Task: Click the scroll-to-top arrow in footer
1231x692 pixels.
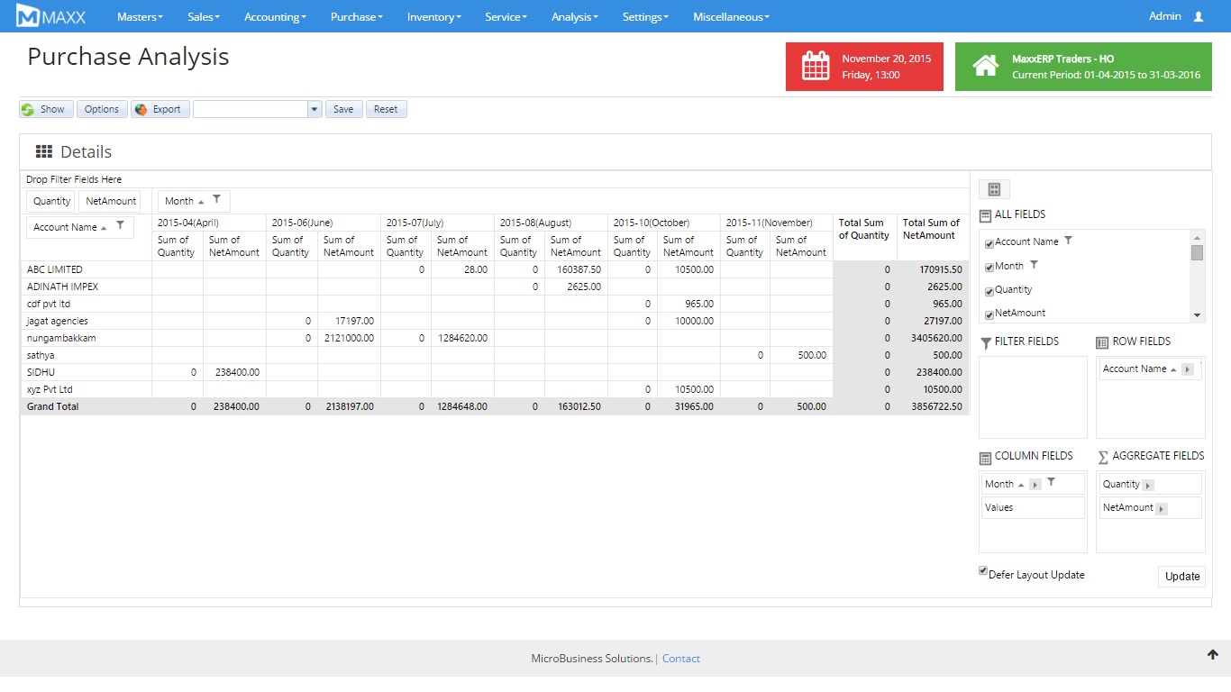Action: tap(1212, 655)
